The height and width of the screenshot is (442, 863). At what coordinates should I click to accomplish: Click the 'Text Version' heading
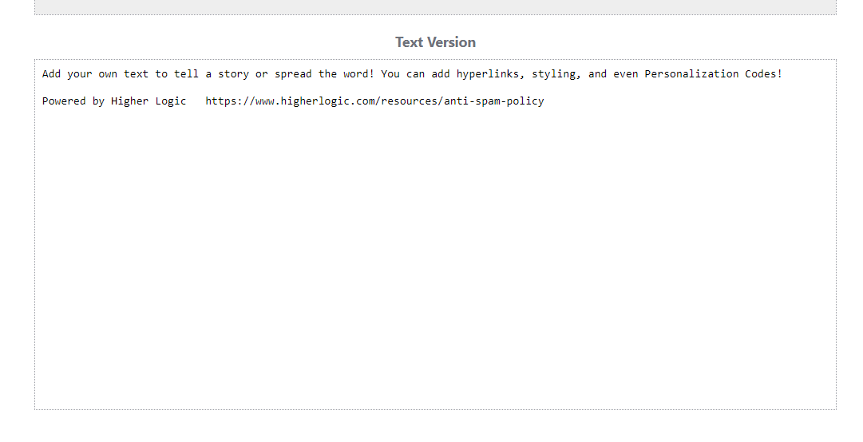pyautogui.click(x=435, y=42)
